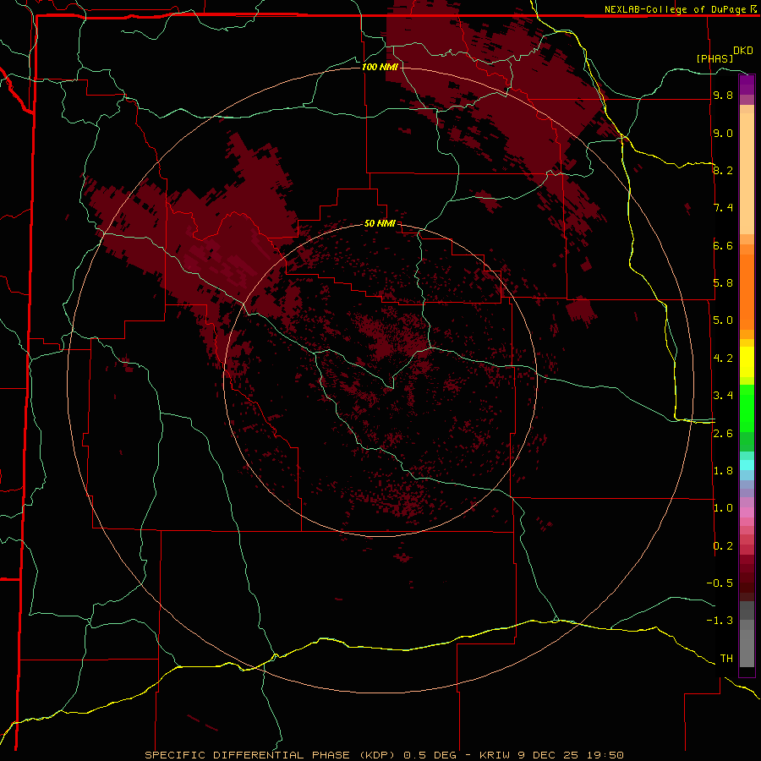Pick the yellow swatch beside 4.2
This screenshot has height=761, width=761.
pyautogui.click(x=747, y=362)
